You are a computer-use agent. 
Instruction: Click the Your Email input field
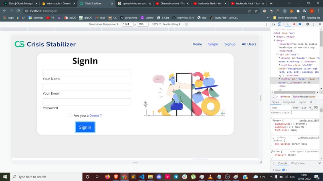click(x=87, y=88)
